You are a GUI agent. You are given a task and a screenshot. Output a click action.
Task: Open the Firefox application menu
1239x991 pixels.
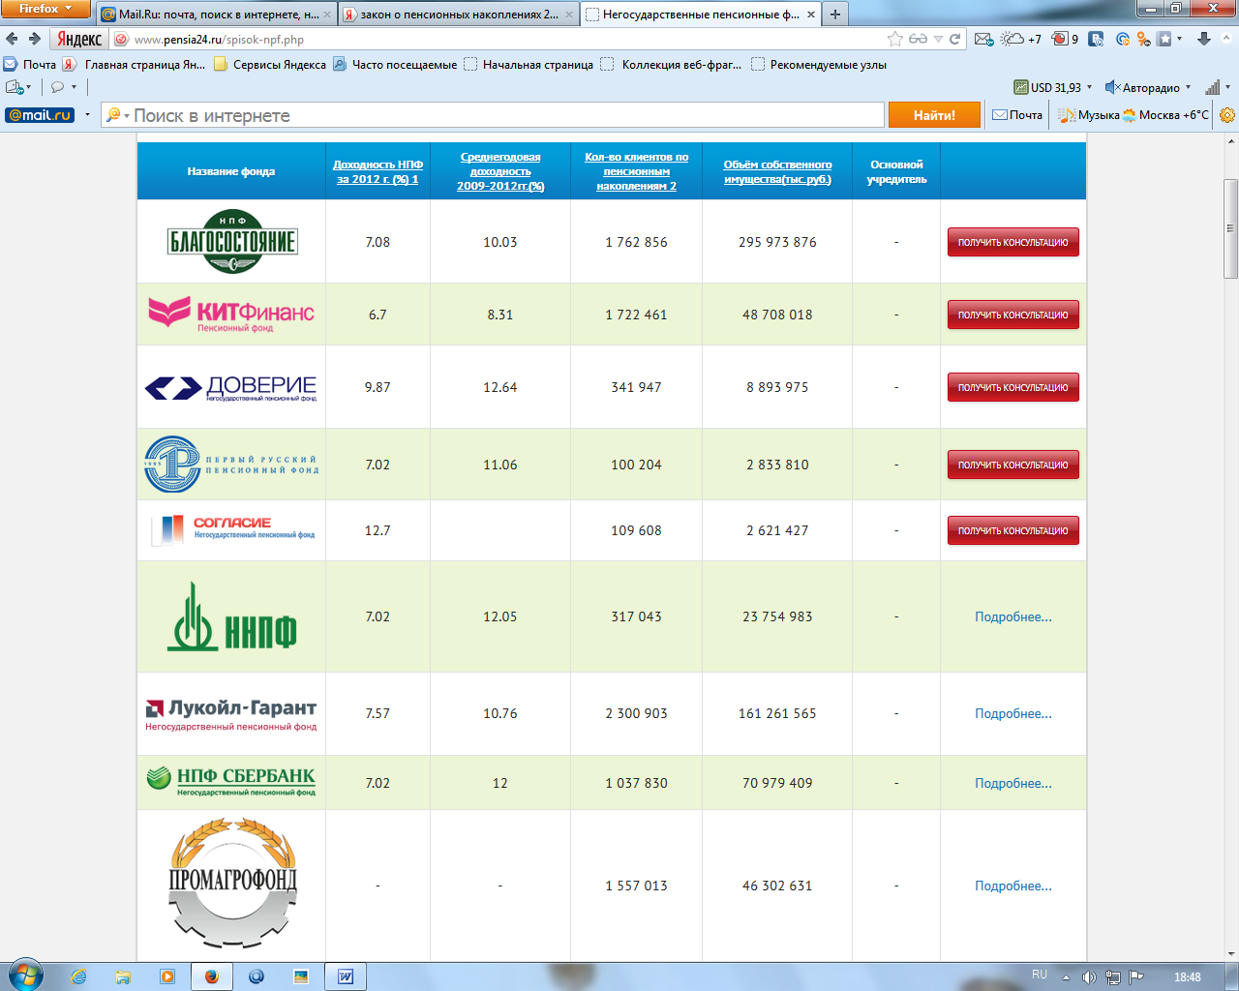(x=45, y=9)
